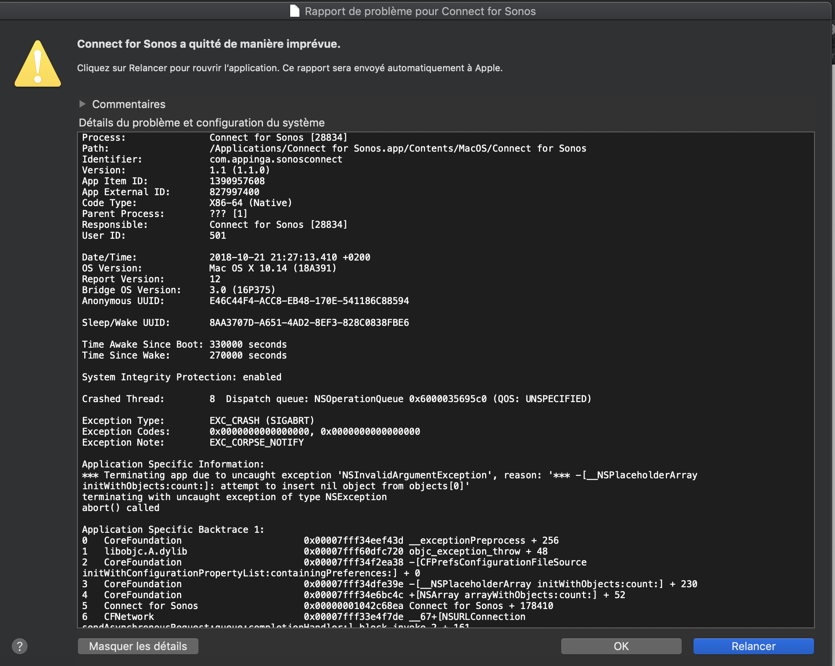Click the yellow warning icon
The width and height of the screenshot is (835, 666).
tap(38, 64)
